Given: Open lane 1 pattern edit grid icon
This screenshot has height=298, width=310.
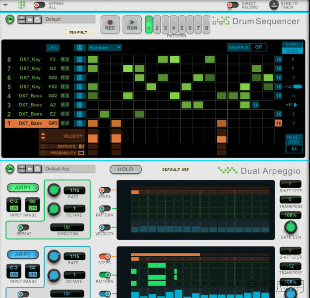Looking at the screenshot, I should 80,123.
